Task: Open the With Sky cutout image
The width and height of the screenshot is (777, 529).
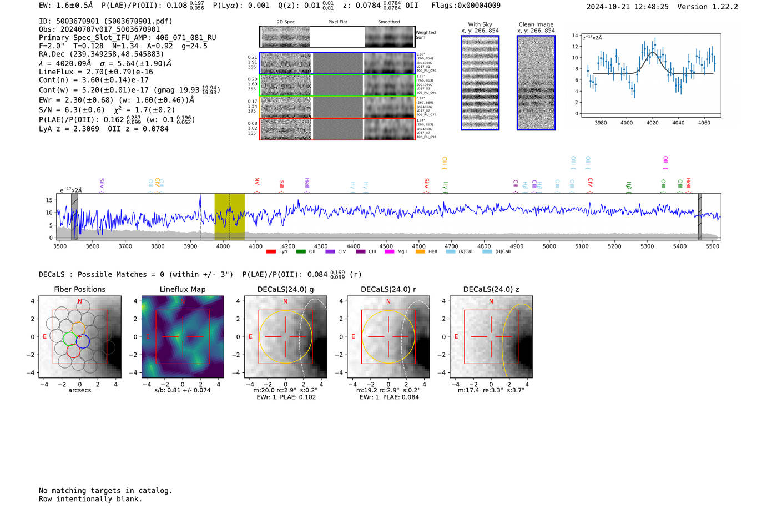Action: [480, 83]
